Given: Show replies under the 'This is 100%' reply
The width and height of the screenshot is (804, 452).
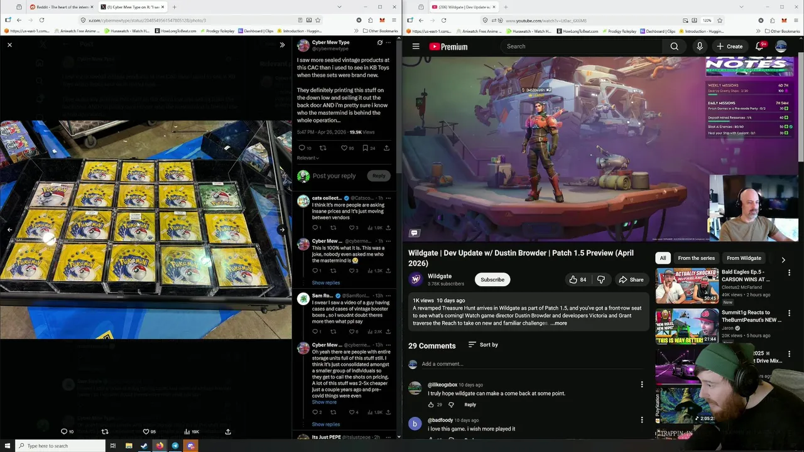Looking at the screenshot, I should click(326, 282).
